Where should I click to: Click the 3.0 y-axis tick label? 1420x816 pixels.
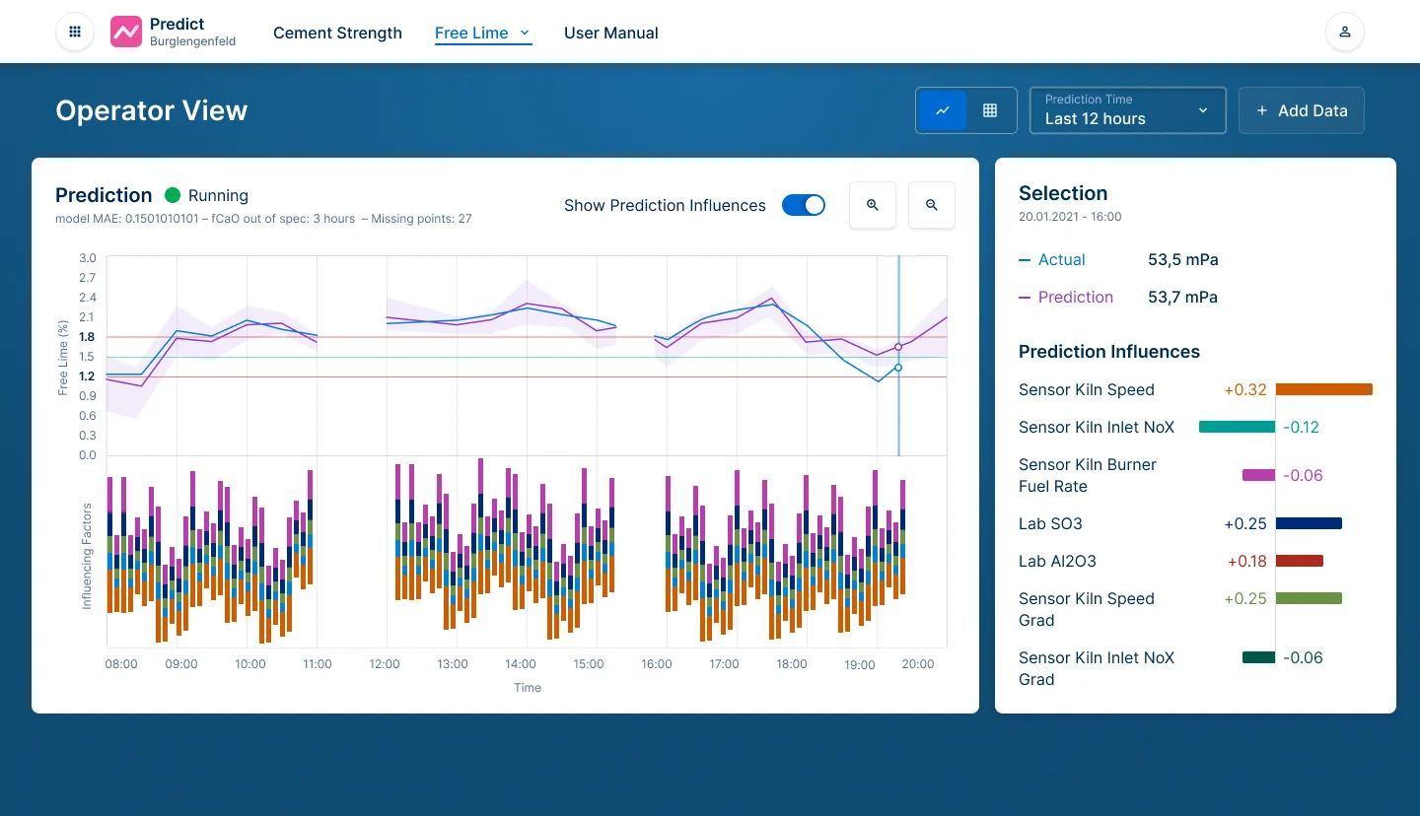87,258
